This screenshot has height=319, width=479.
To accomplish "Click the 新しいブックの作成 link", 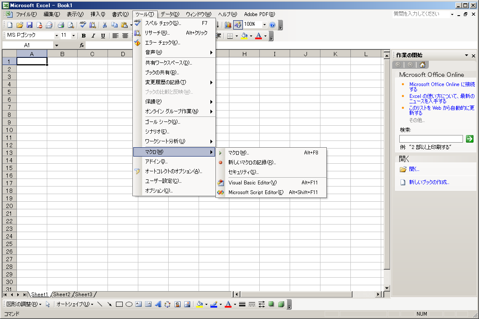I will tap(429, 182).
